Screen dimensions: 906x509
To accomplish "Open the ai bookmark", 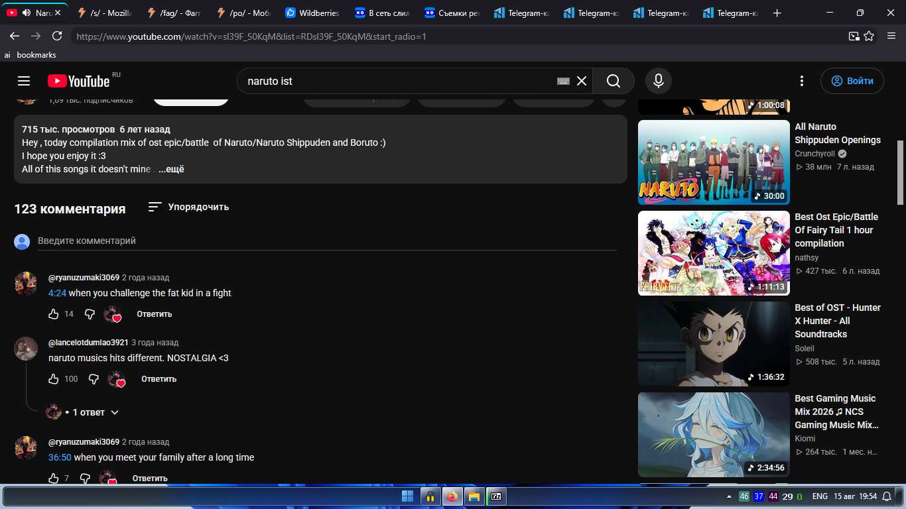I will tap(7, 55).
